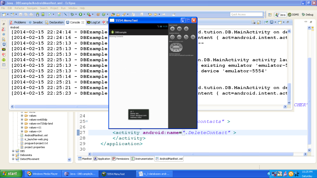Image resolution: width=317 pixels, height=178 pixels.
Task: Open the Run configurations dropdown arrow
Action: [x=84, y=14]
